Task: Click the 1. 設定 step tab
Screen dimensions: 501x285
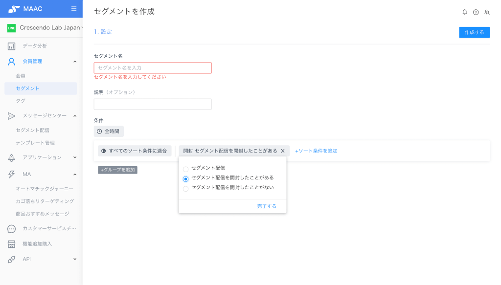Action: tap(103, 32)
